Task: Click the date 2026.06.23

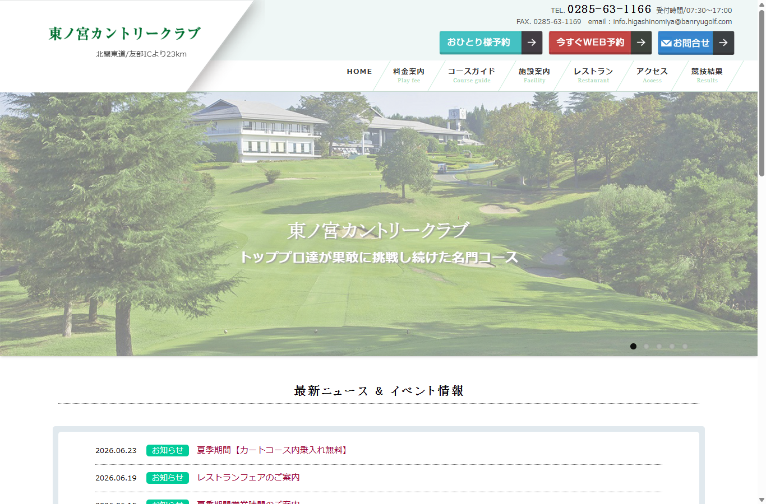Action: coord(116,450)
